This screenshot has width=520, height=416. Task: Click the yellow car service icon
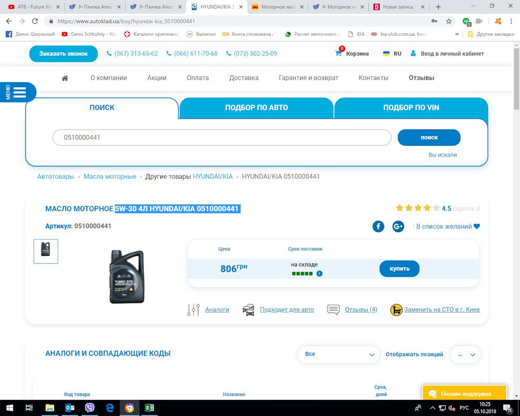click(x=396, y=309)
